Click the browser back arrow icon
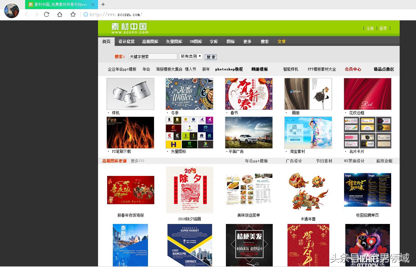 tap(26, 14)
